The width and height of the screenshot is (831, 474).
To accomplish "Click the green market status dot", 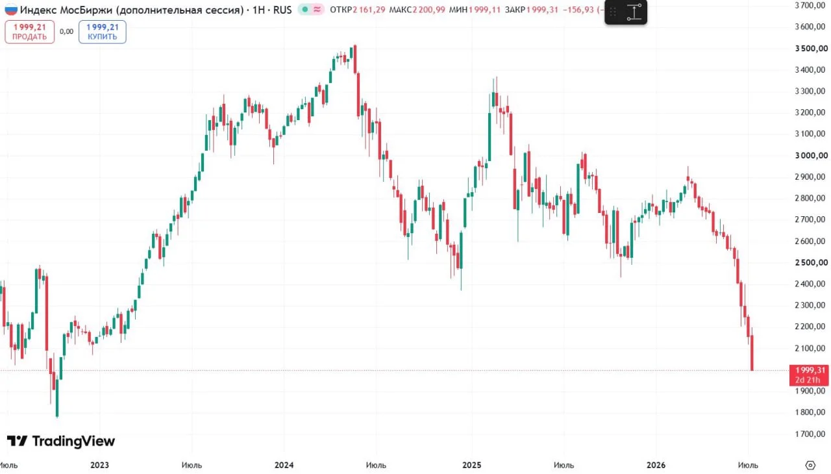I will pyautogui.click(x=304, y=10).
